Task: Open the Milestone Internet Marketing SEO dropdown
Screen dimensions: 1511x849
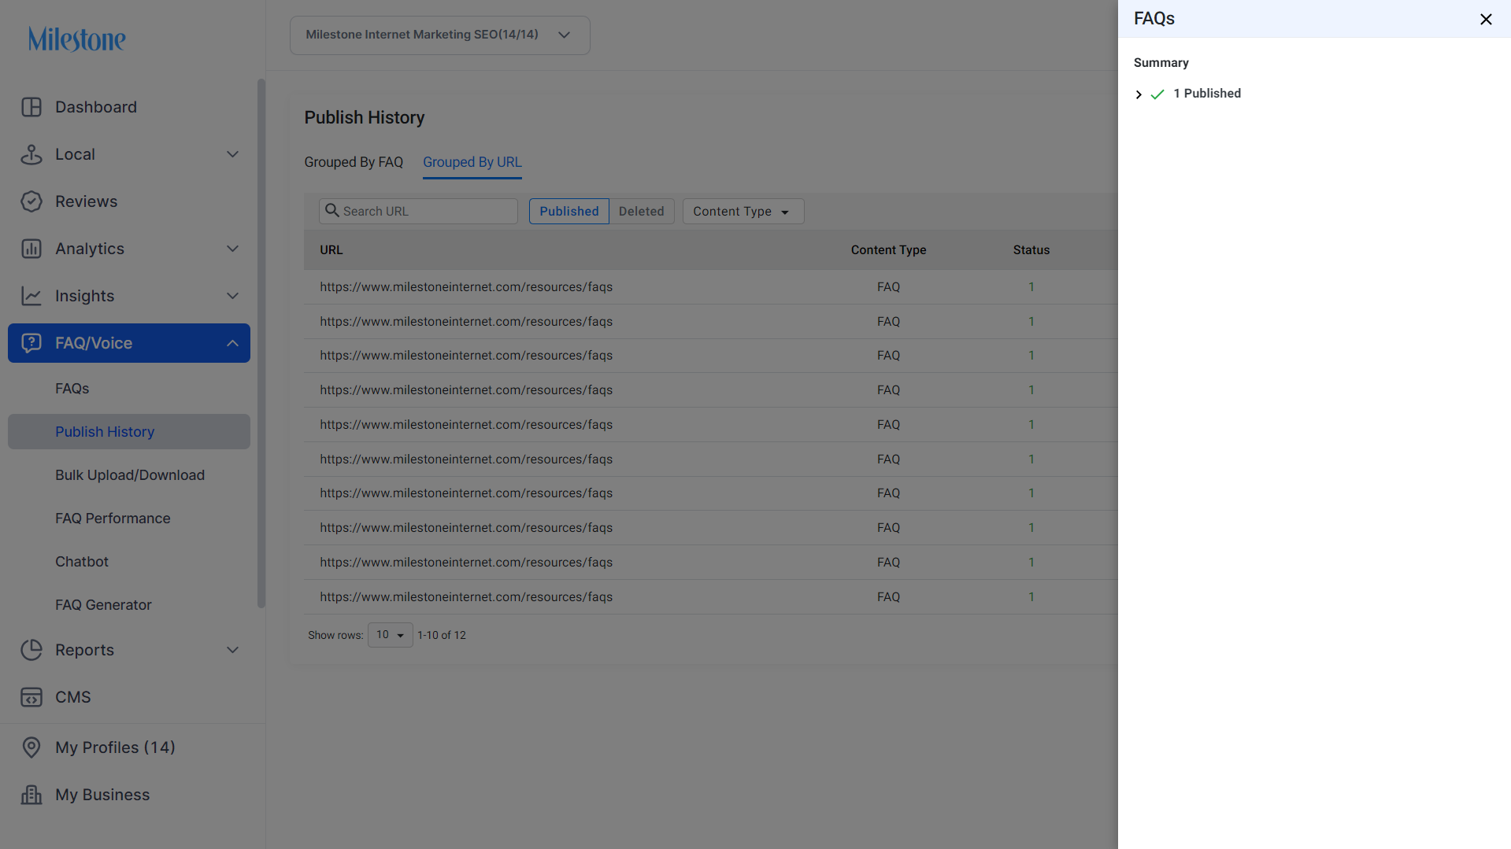Action: tap(439, 35)
